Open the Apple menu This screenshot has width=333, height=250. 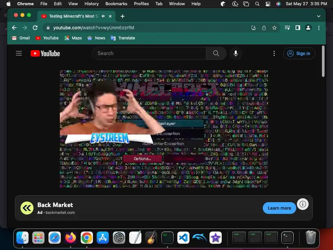click(8, 4)
